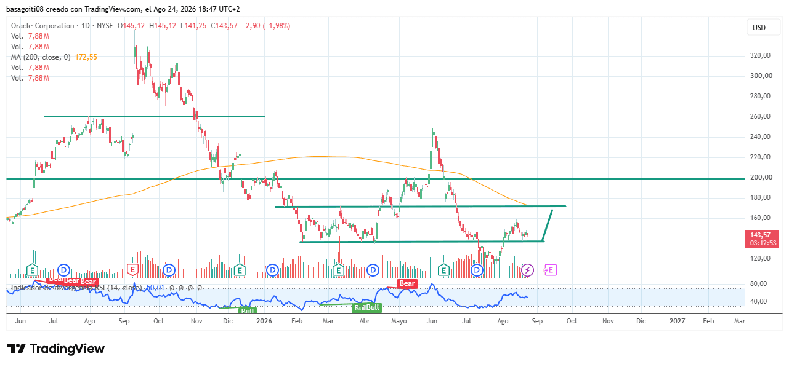The width and height of the screenshot is (789, 367).
Task: Open the red earnings E marker in September
Action: coord(132,269)
